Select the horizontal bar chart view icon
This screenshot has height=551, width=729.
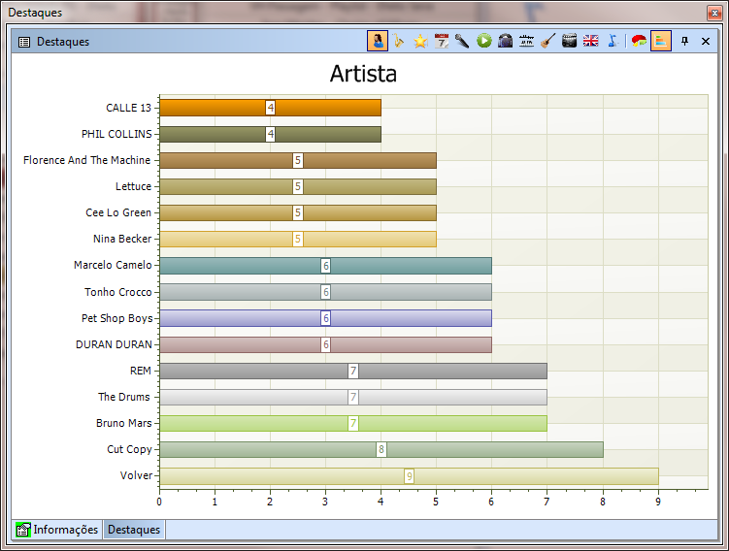click(x=661, y=41)
